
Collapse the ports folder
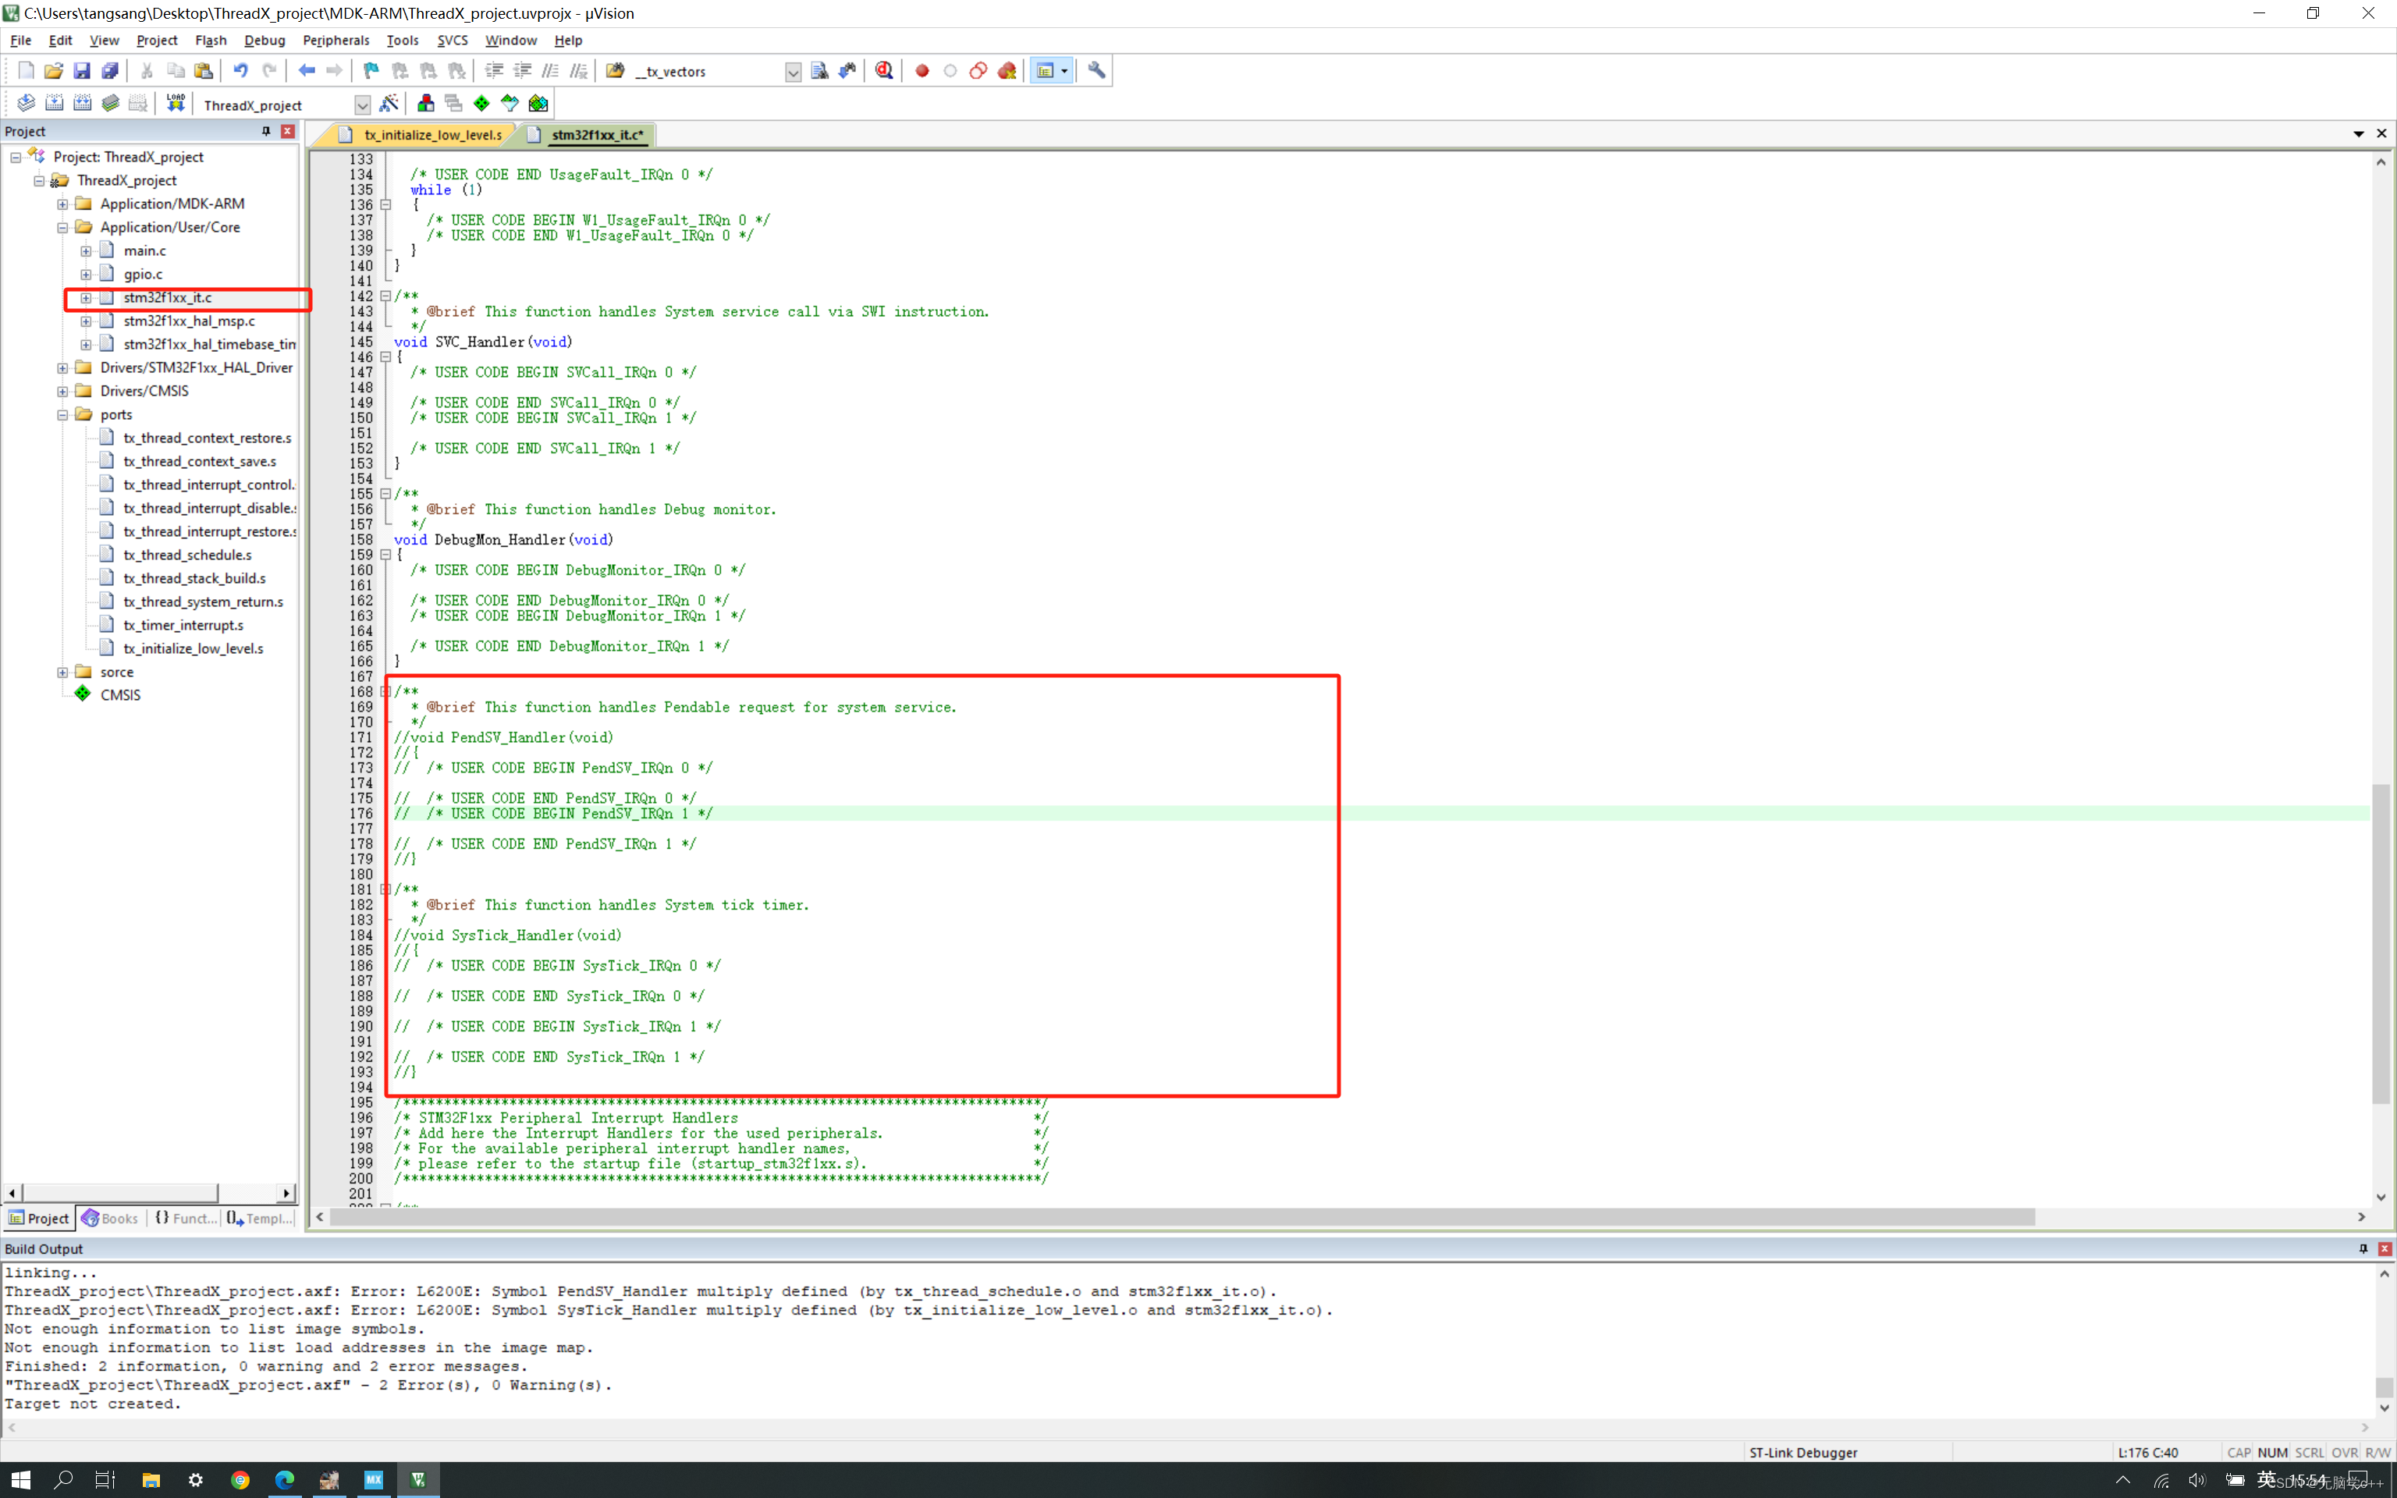(x=62, y=415)
